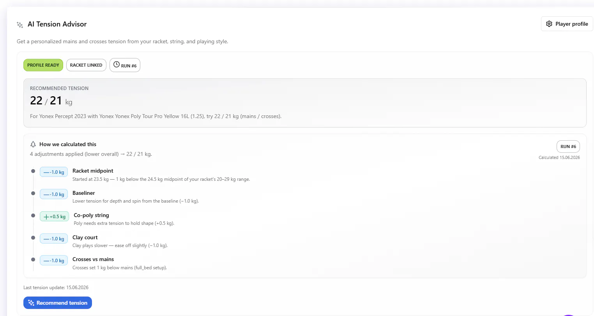Click the RACKET LINKED badge
The width and height of the screenshot is (594, 316).
tap(86, 65)
